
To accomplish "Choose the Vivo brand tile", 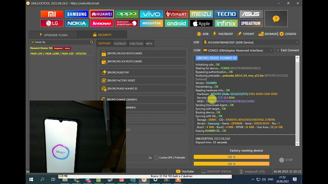I will [x=151, y=14].
